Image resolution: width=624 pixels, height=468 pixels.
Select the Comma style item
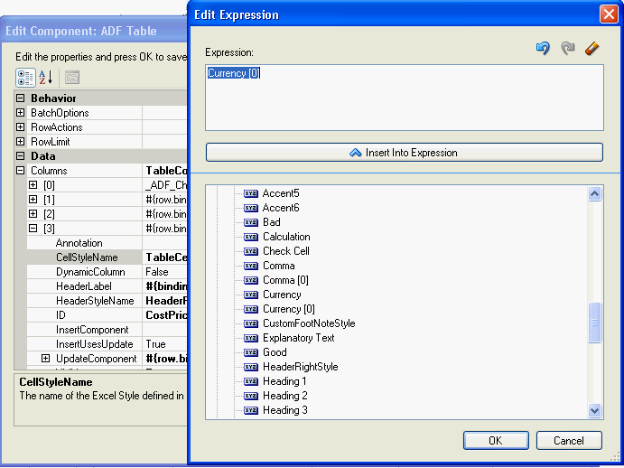pos(278,266)
